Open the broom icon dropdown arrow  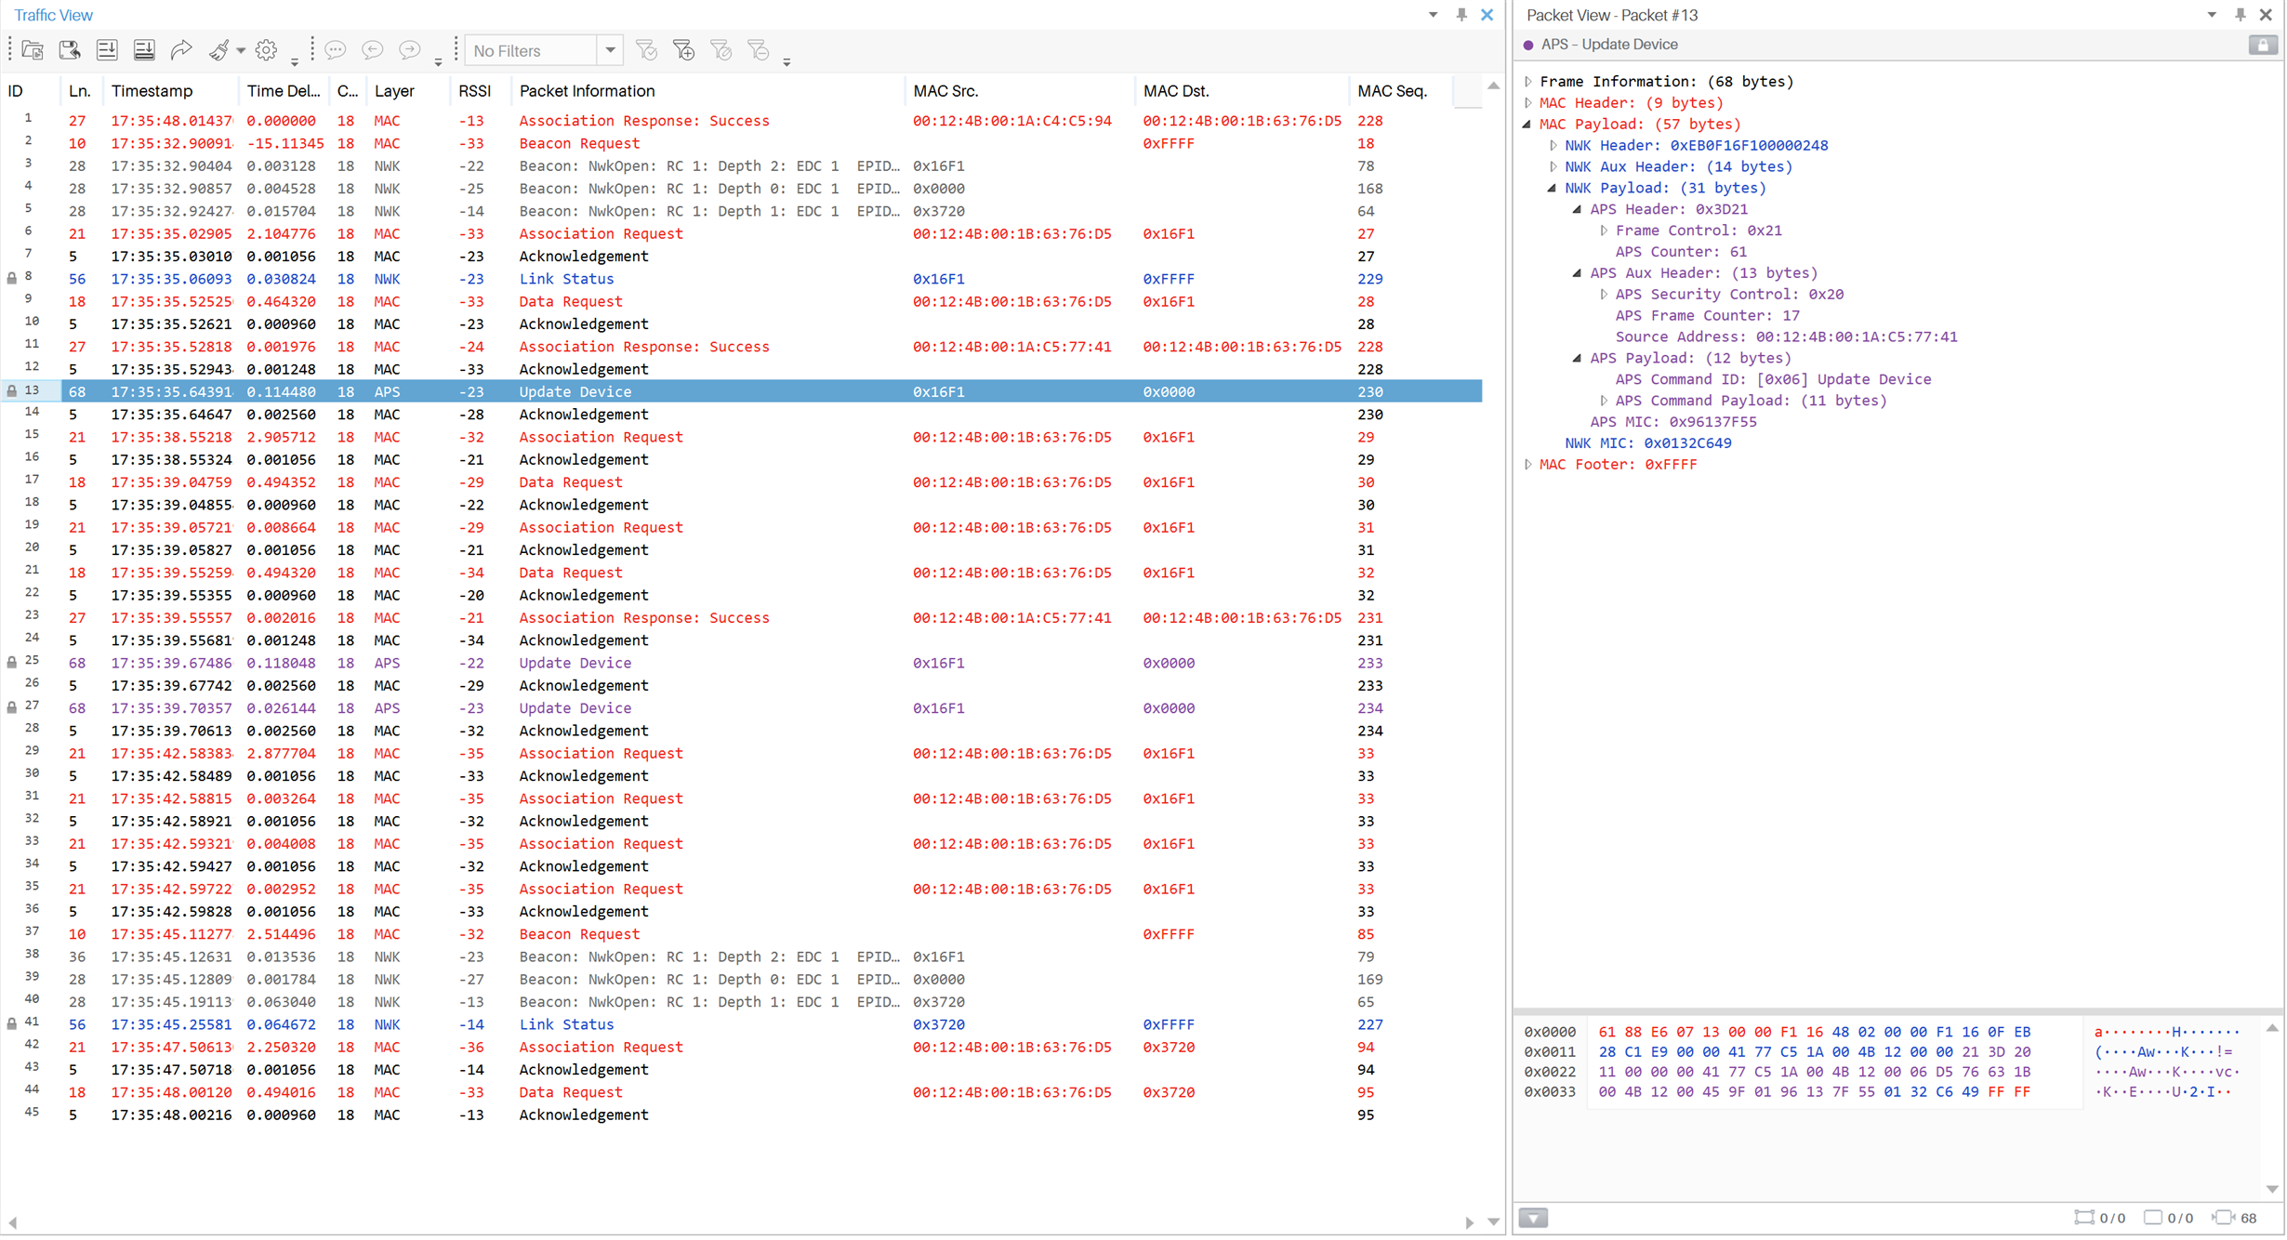(x=241, y=51)
